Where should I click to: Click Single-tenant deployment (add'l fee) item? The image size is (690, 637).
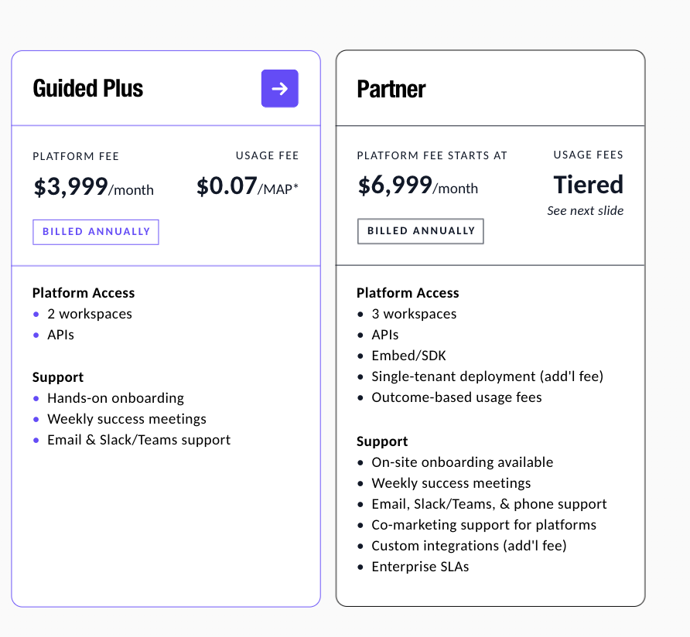(x=487, y=376)
